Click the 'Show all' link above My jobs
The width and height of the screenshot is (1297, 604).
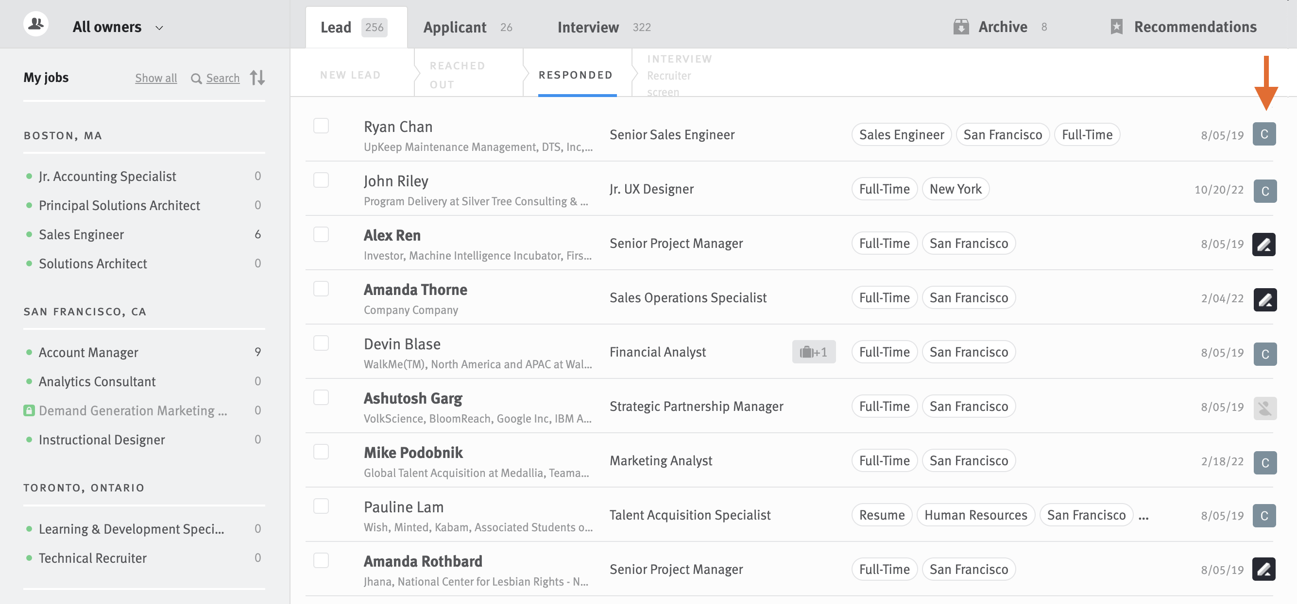point(155,78)
